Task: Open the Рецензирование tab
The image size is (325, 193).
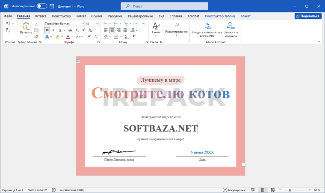Action: 140,16
